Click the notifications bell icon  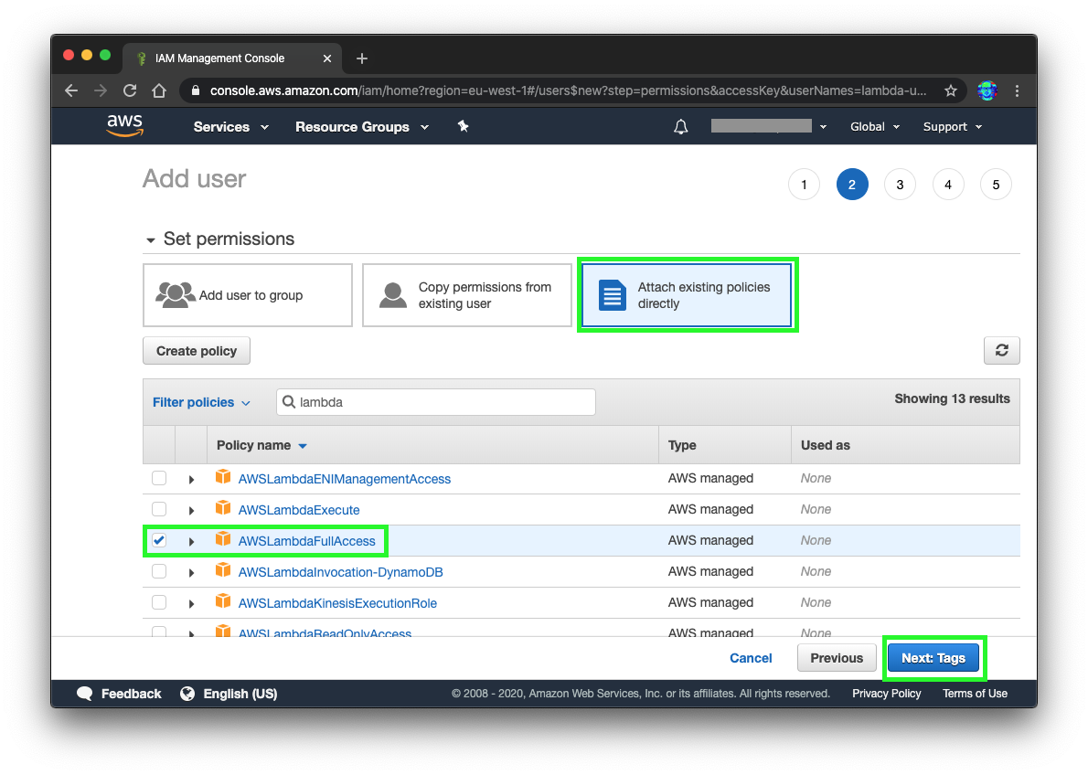click(680, 126)
